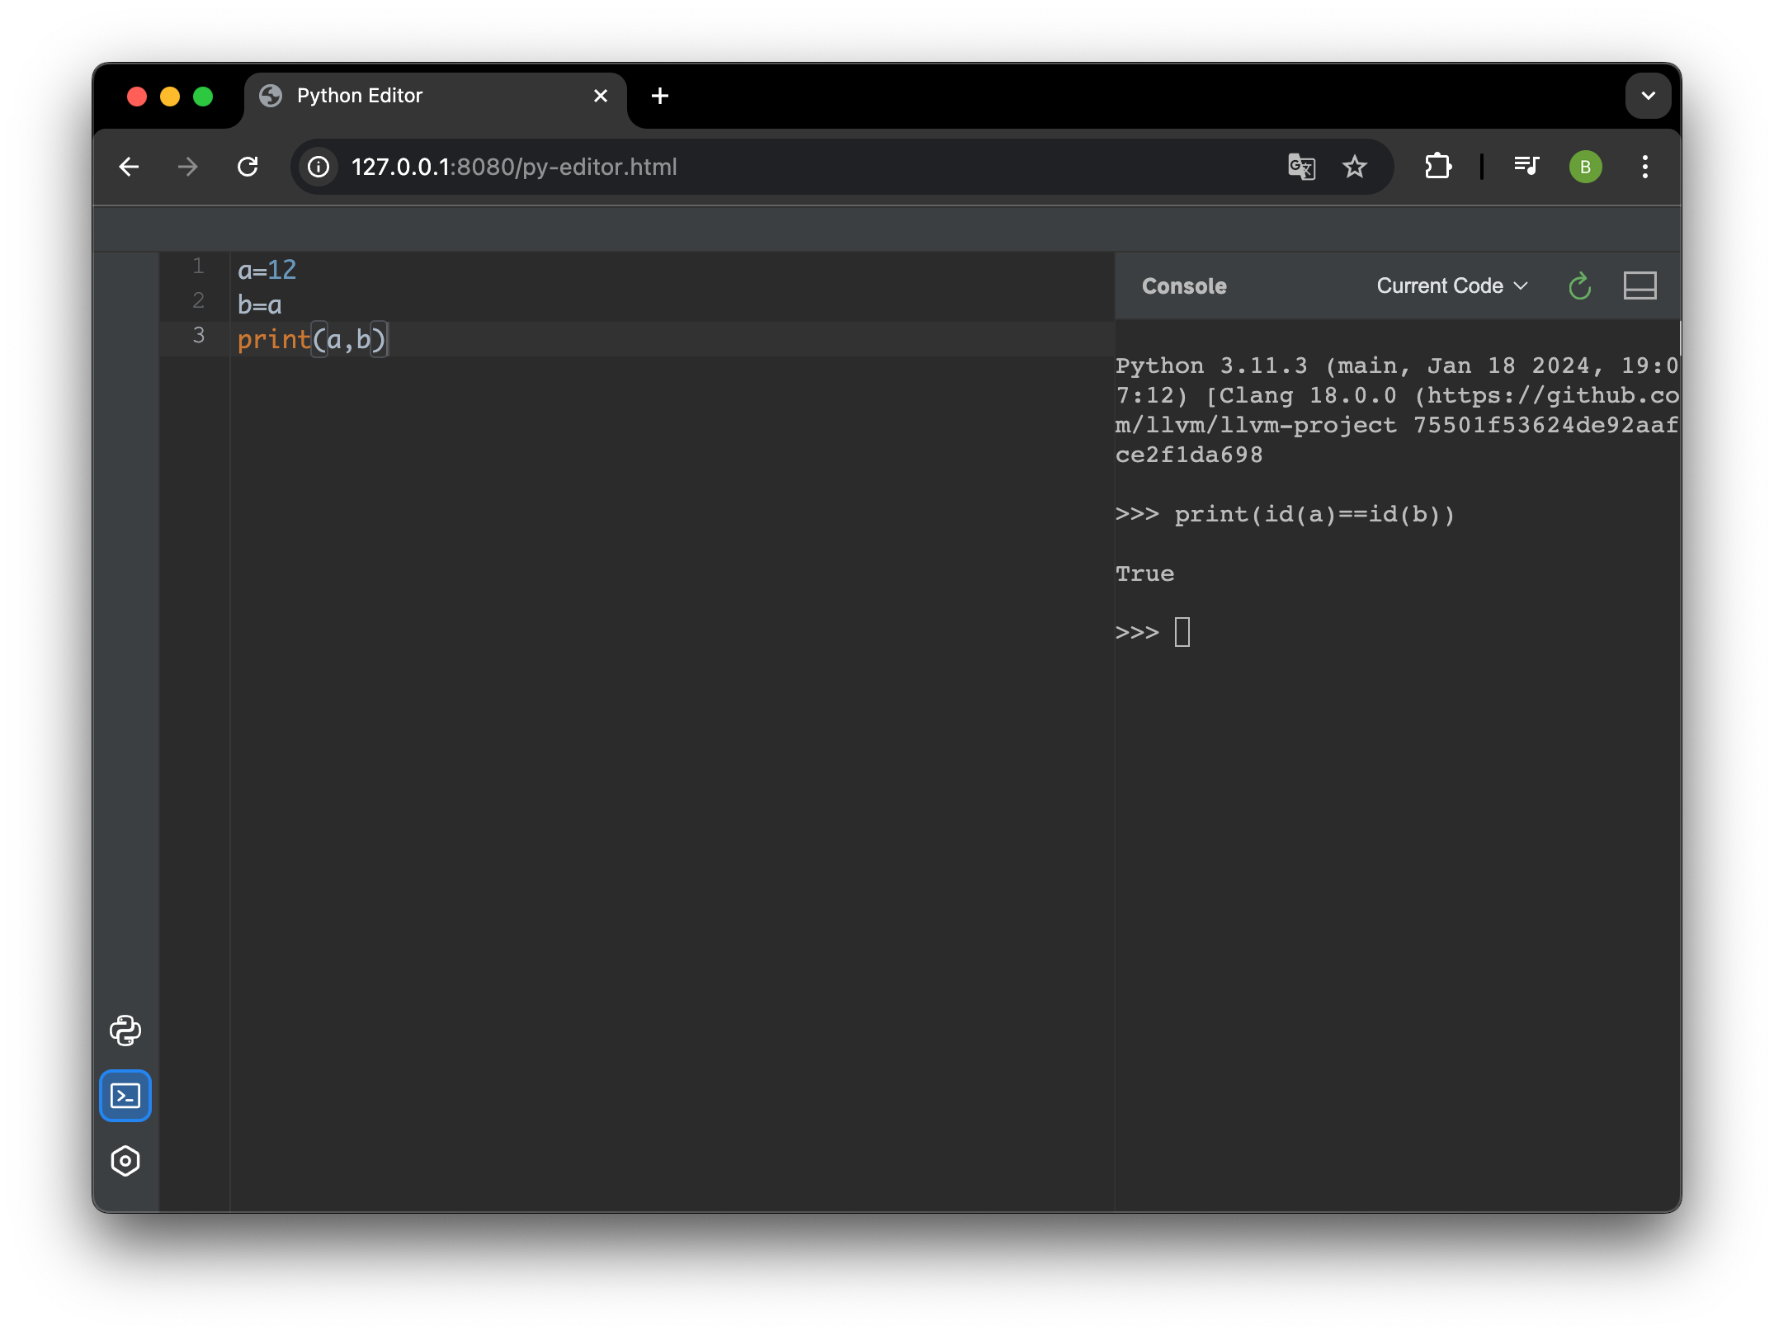Click the Python 3.11.3 version banner text
Image resolution: width=1774 pixels, height=1335 pixels.
(x=1397, y=410)
